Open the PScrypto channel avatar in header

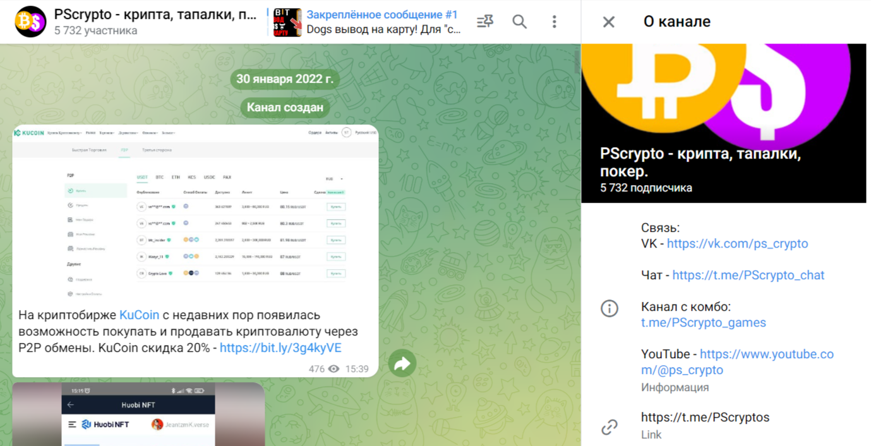30,22
